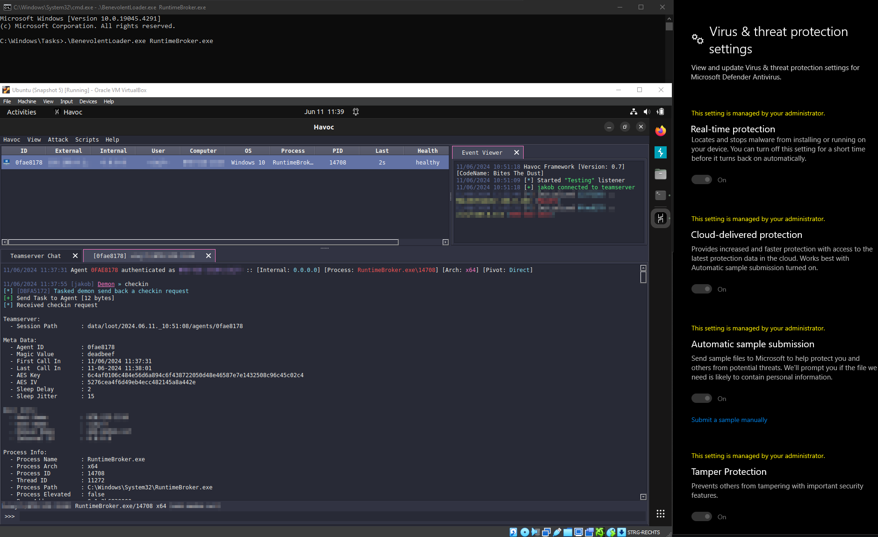Open Terminal from the Ubuntu dock

660,195
